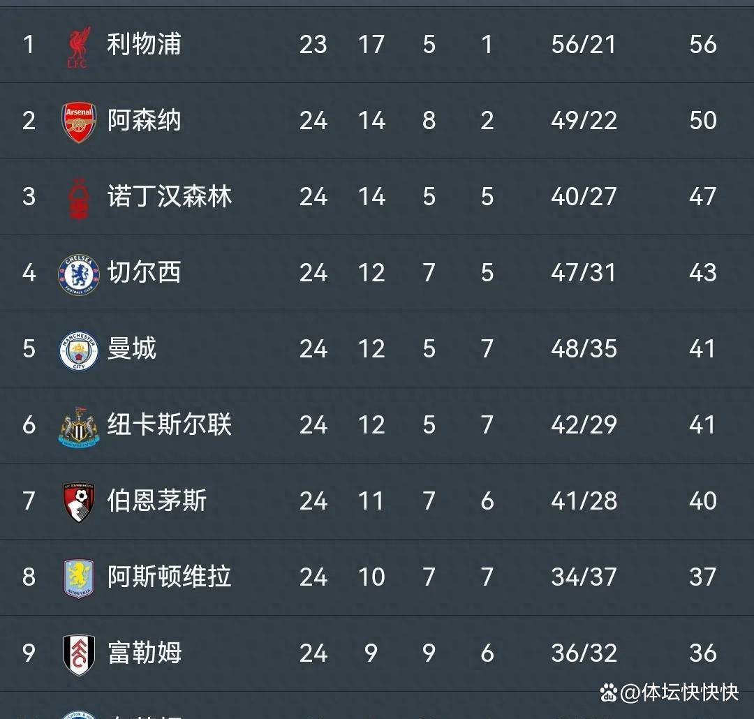Click the Liverpool club crest icon
Image resolution: width=754 pixels, height=719 pixels.
77,46
